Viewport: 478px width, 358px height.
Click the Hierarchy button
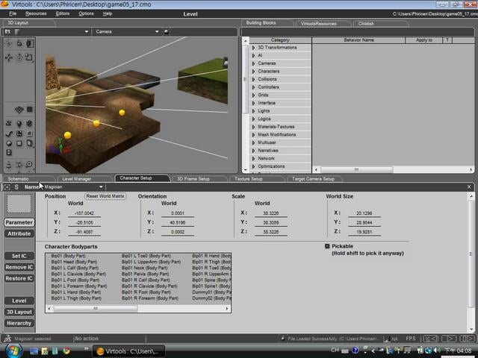pos(19,323)
